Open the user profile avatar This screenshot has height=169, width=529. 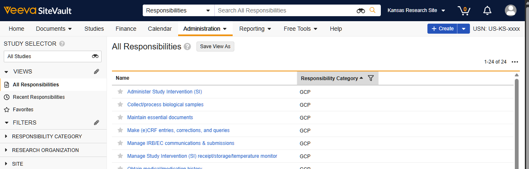coord(510,10)
